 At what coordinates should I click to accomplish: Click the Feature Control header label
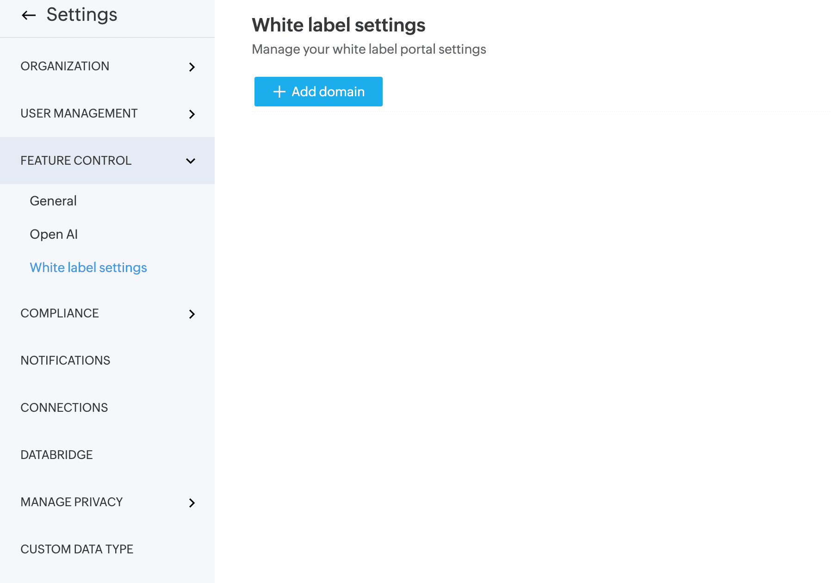pyautogui.click(x=76, y=161)
